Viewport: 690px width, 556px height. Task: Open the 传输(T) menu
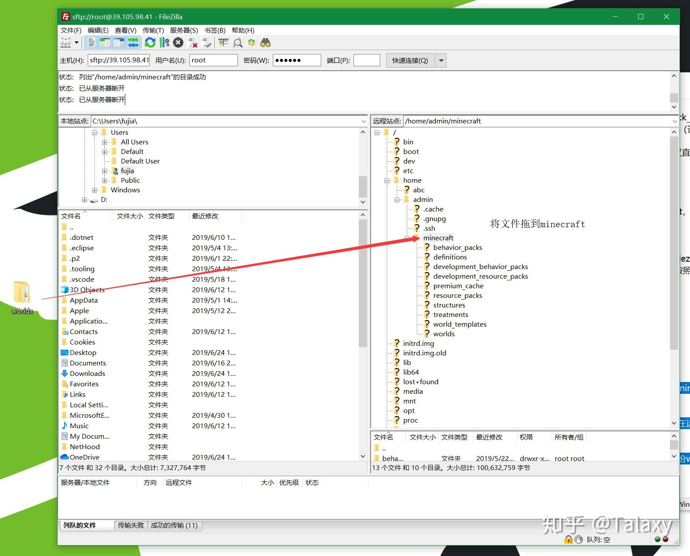[x=153, y=30]
